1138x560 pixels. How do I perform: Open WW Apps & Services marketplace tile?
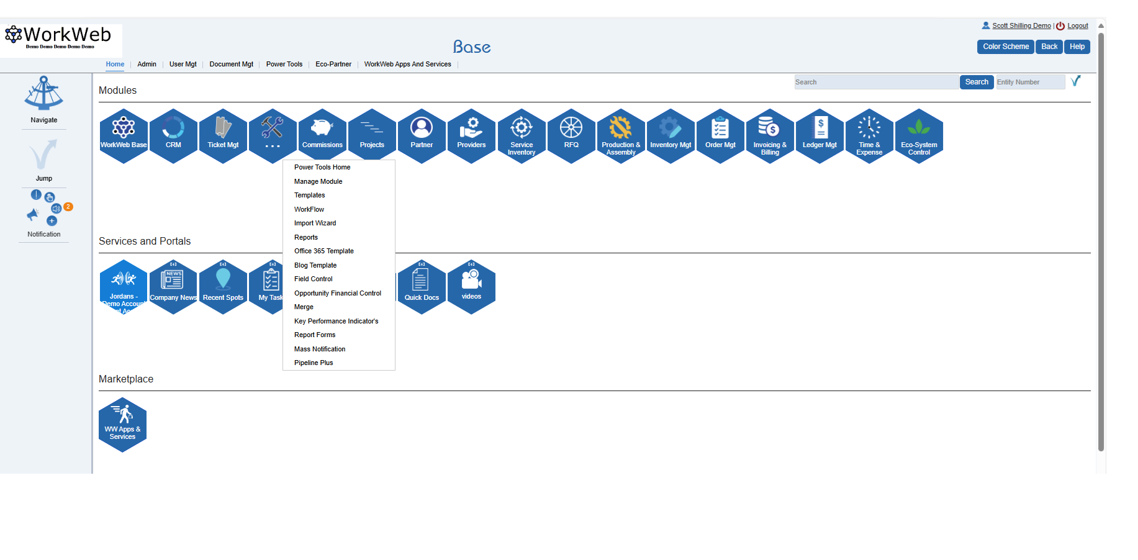pos(122,425)
